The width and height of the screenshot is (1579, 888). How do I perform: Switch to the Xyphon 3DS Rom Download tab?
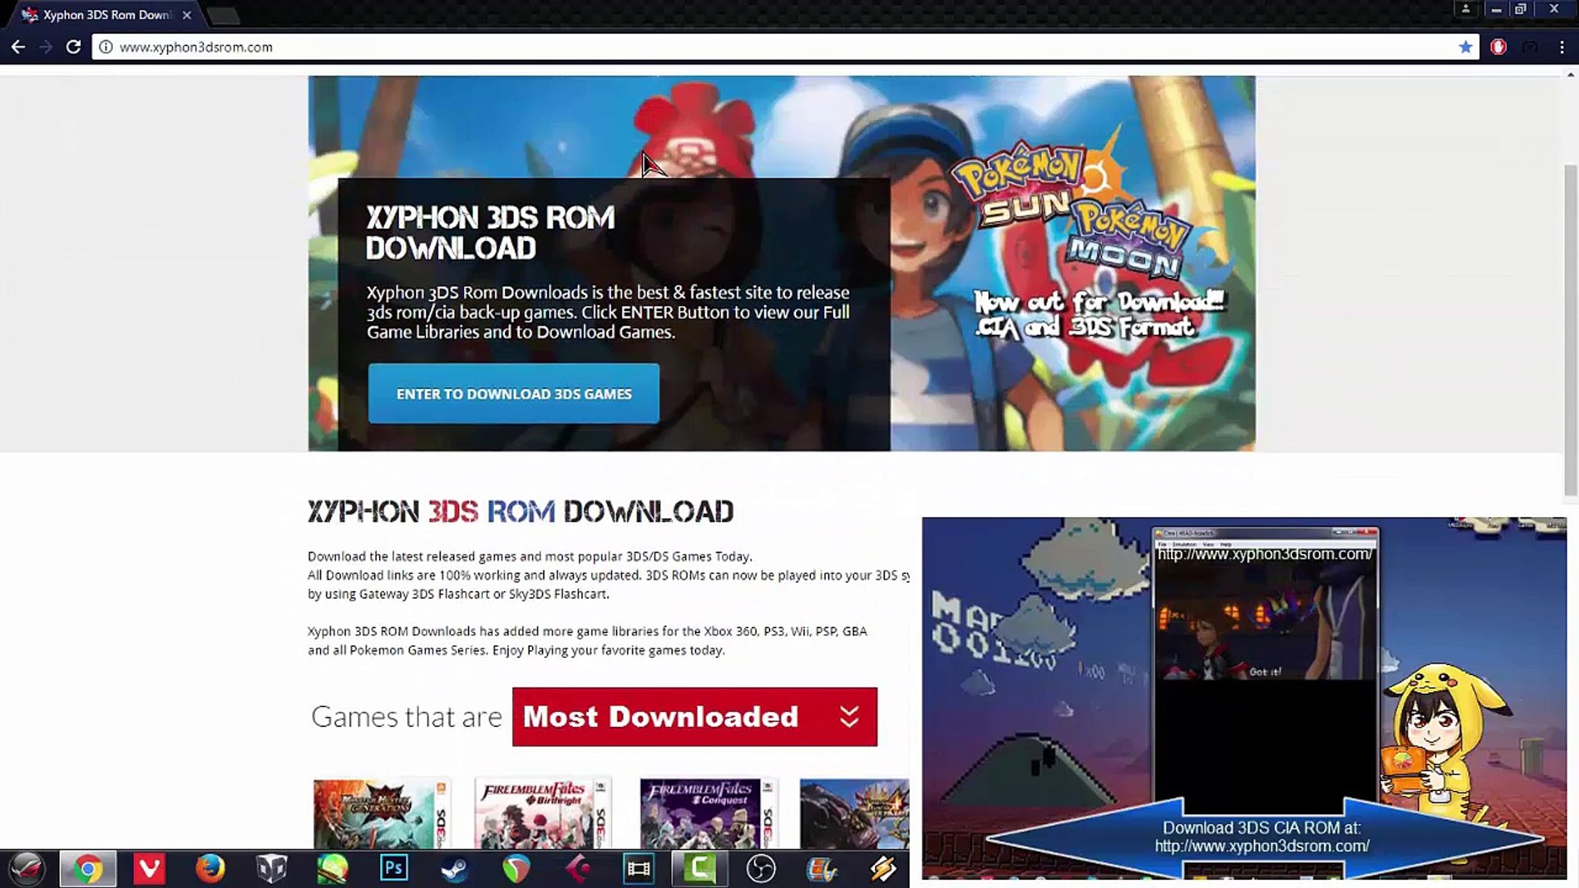pyautogui.click(x=107, y=15)
